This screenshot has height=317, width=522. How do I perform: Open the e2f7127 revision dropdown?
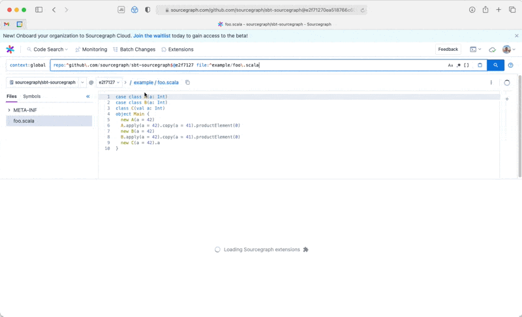pos(109,82)
